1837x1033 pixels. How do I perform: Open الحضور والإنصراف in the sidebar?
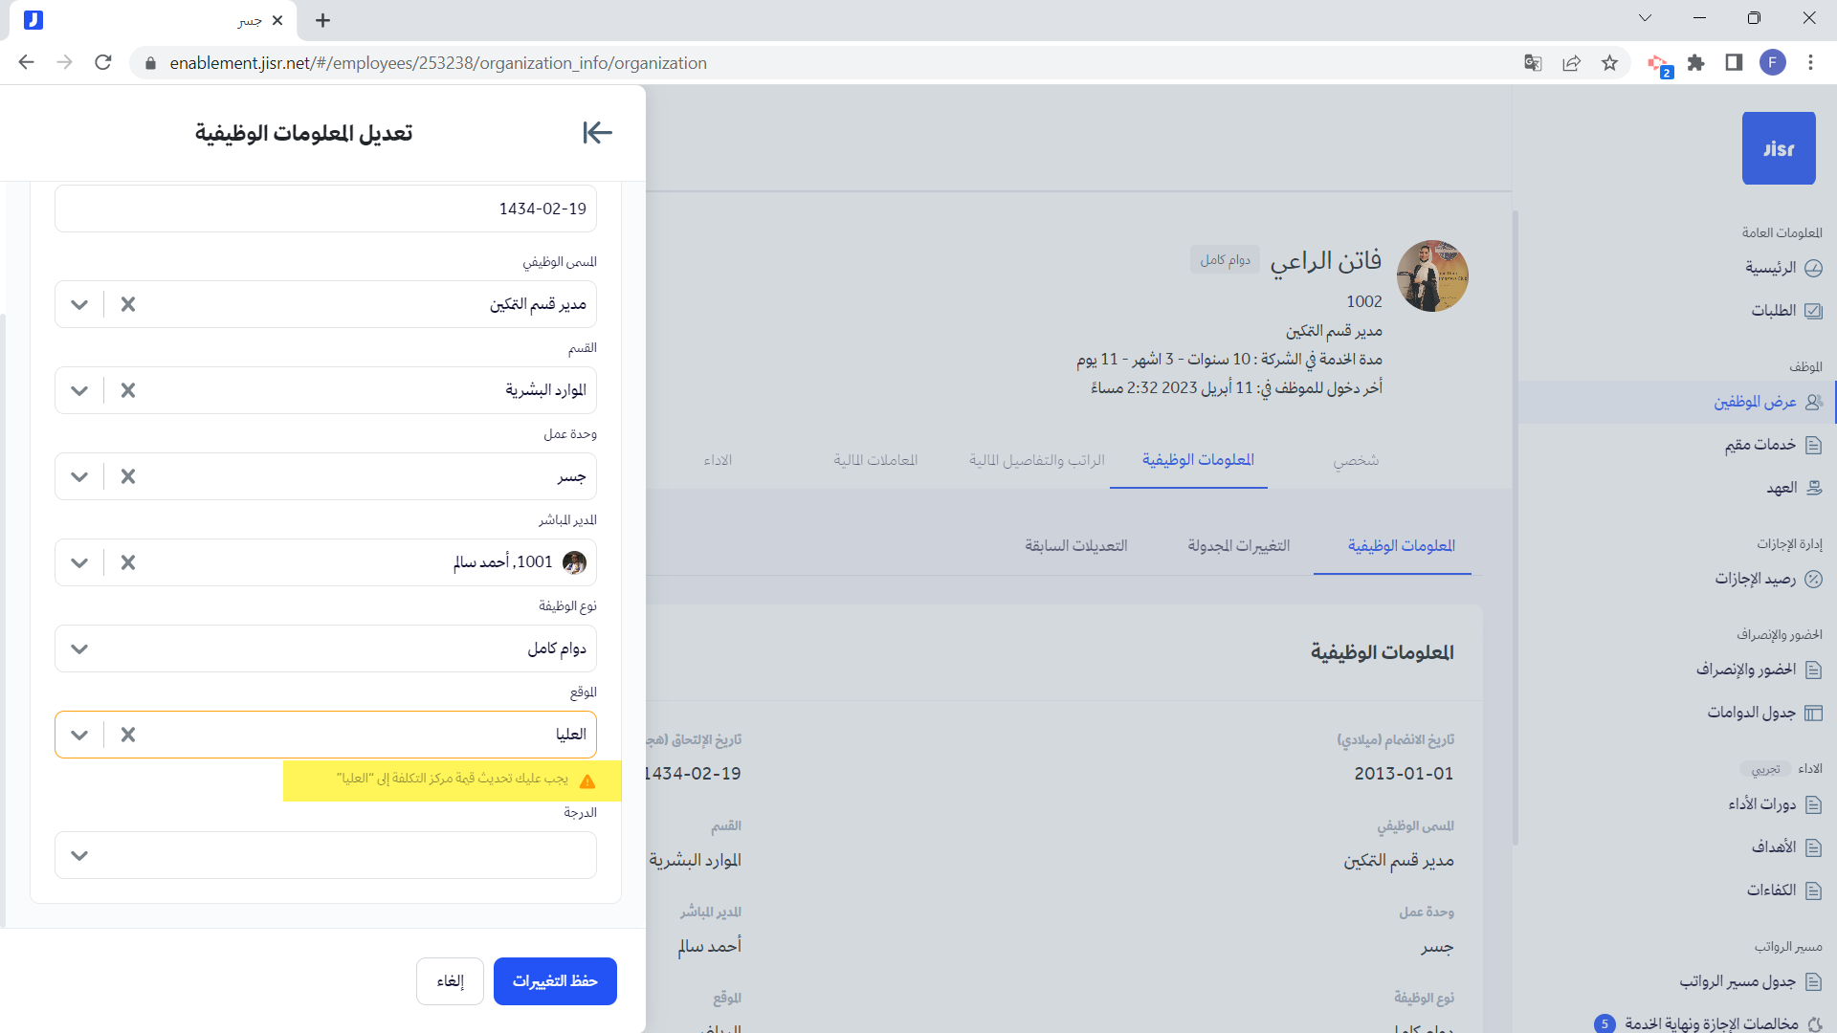point(1746,670)
